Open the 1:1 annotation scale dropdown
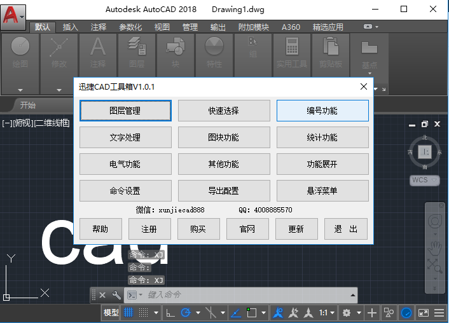 pos(327,313)
